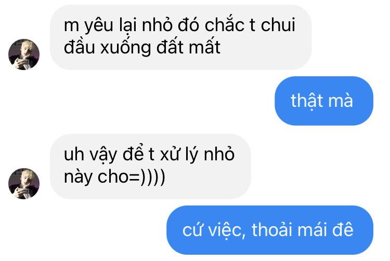The height and width of the screenshot is (261, 390).
Task: Open the sender's avatar beside the first message
Action: click(x=24, y=54)
